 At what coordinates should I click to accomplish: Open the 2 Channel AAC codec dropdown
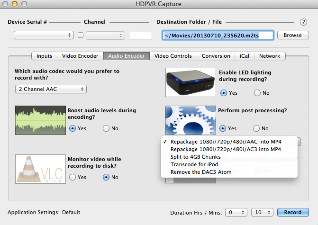(x=51, y=89)
